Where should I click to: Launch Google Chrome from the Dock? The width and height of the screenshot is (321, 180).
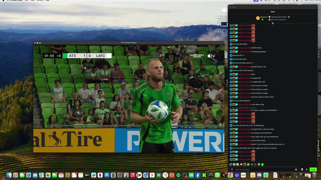pyautogui.click(x=230, y=175)
